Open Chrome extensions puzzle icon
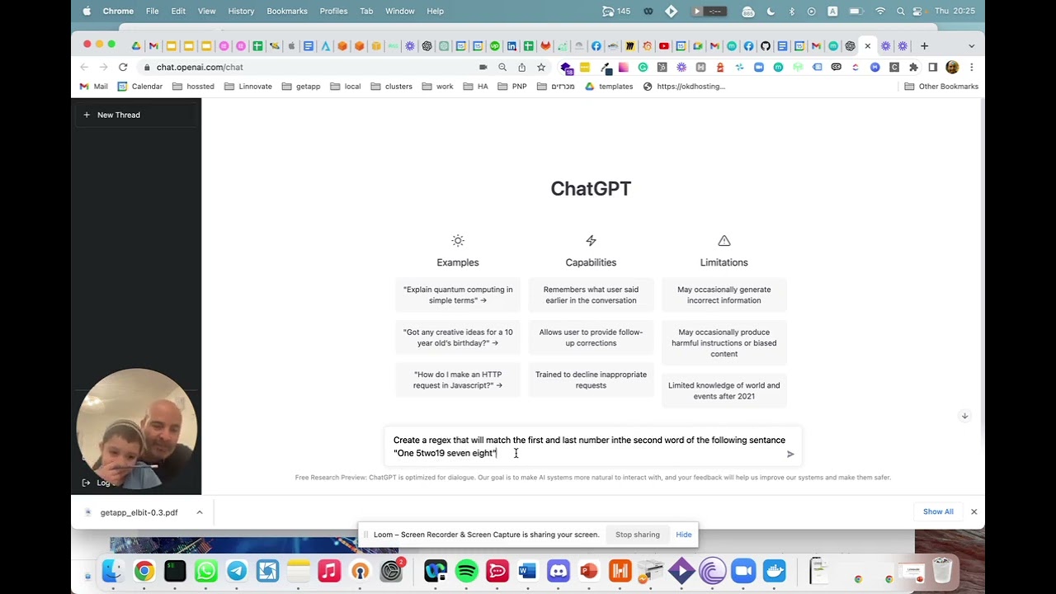 [x=913, y=67]
